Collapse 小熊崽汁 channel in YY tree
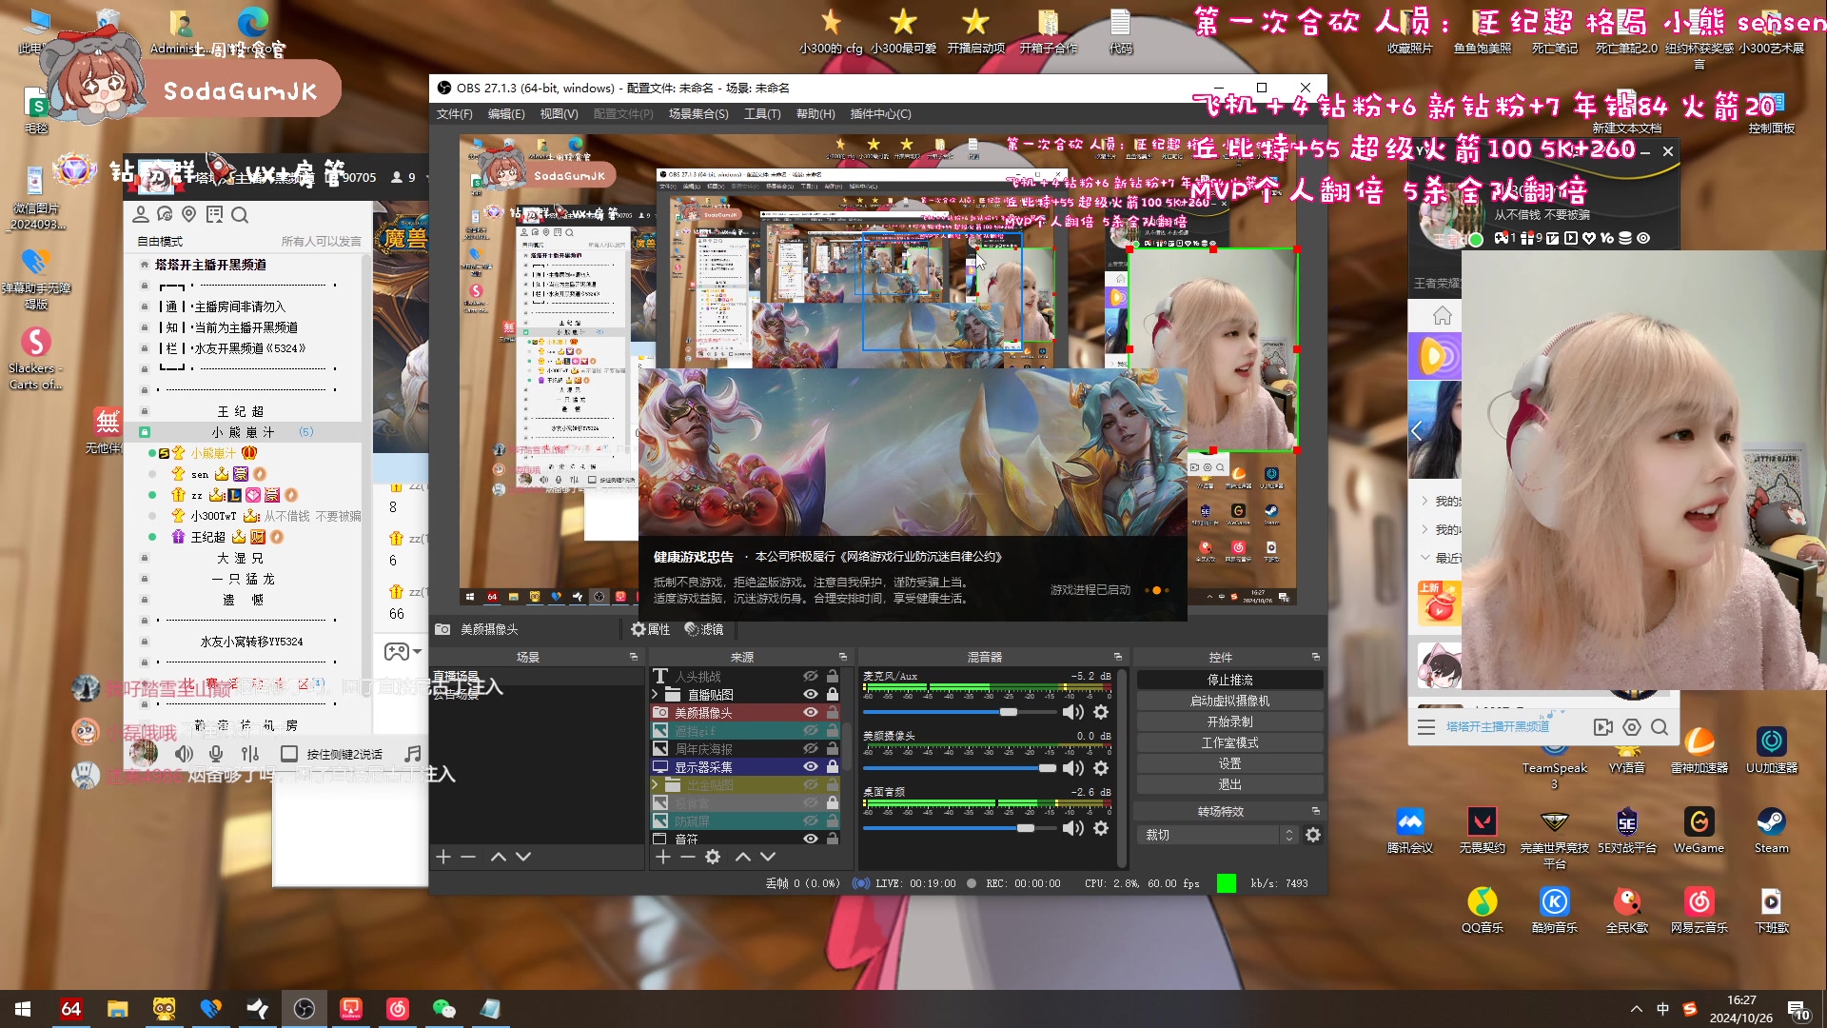The image size is (1827, 1028). pos(145,432)
